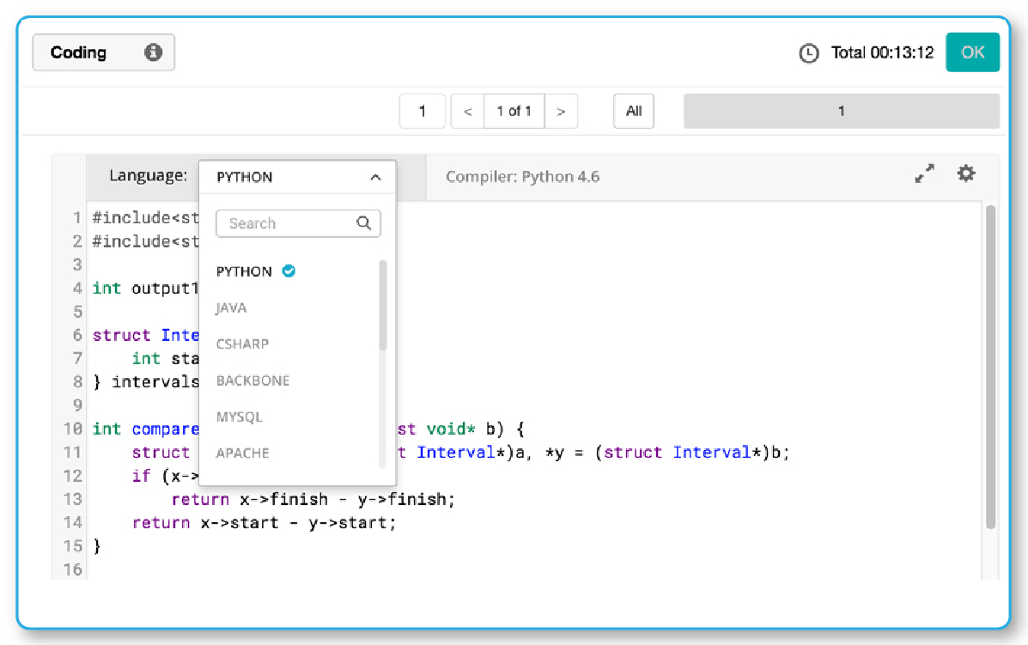This screenshot has height=645, width=1028.
Task: Choose BACKBONE in the language list
Action: pyautogui.click(x=253, y=380)
